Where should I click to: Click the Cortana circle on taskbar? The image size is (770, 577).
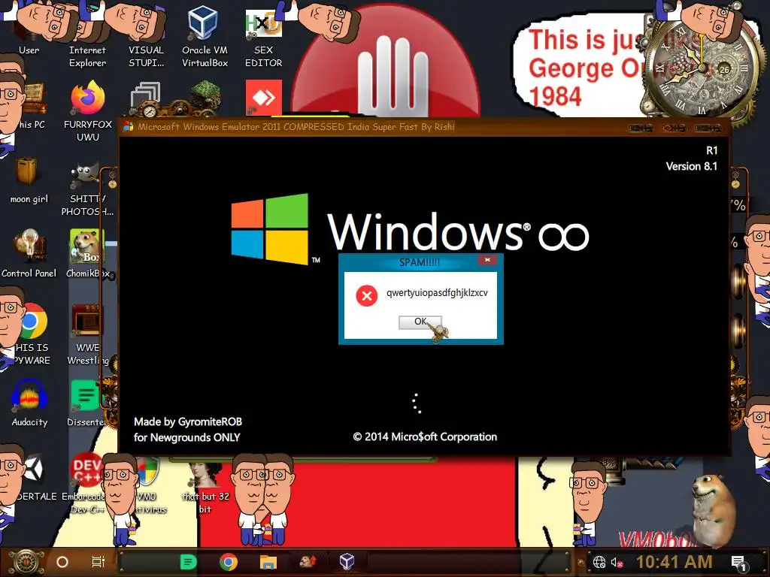(62, 562)
